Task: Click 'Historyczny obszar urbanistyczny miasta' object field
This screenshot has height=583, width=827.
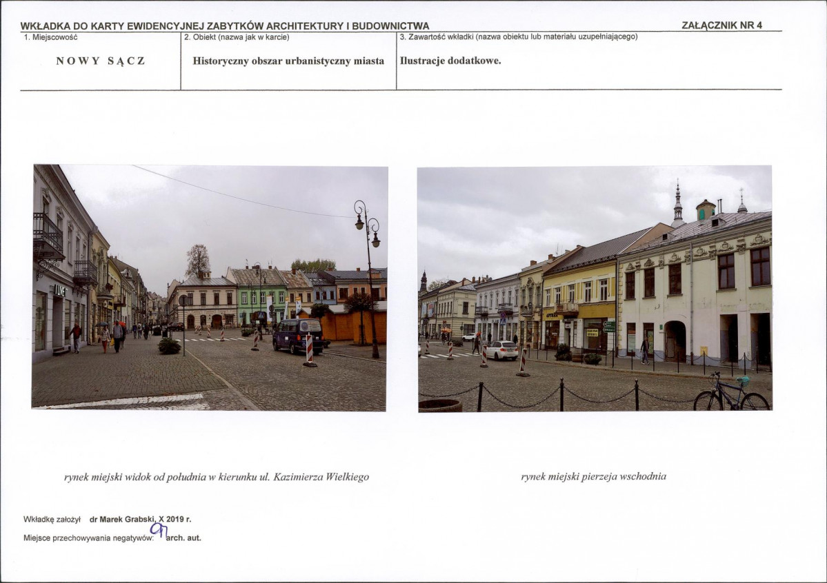Action: tap(288, 61)
